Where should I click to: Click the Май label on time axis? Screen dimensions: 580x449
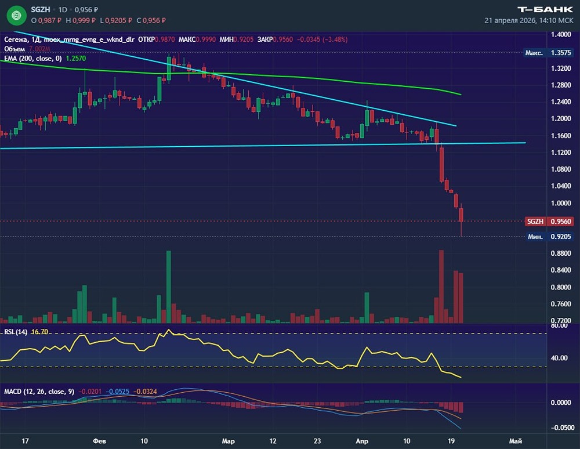pyautogui.click(x=515, y=441)
